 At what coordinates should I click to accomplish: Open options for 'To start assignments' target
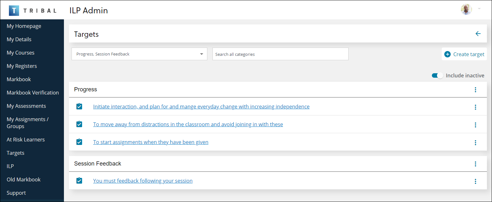coord(475,143)
